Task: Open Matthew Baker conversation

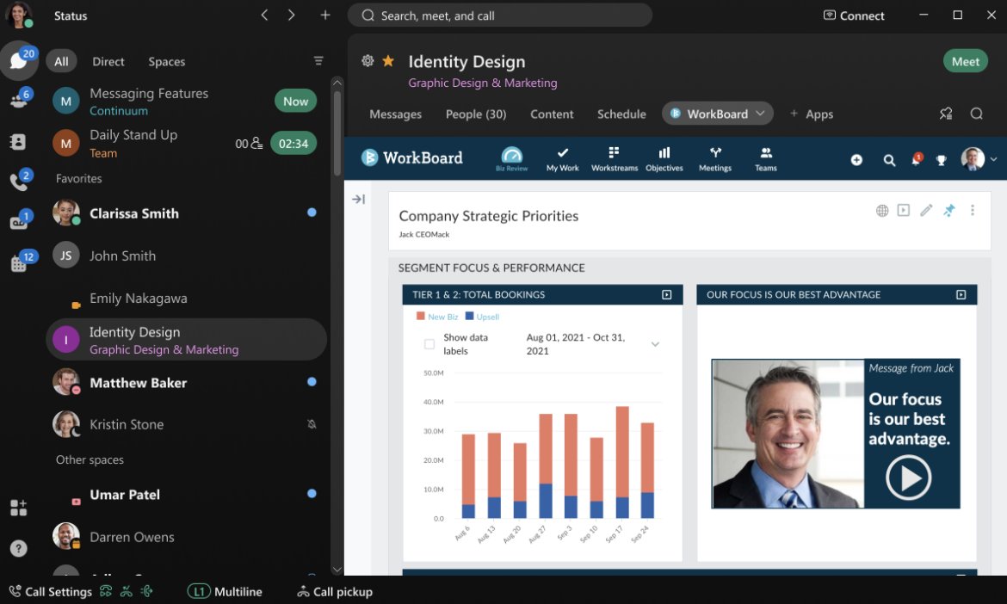Action: 186,383
